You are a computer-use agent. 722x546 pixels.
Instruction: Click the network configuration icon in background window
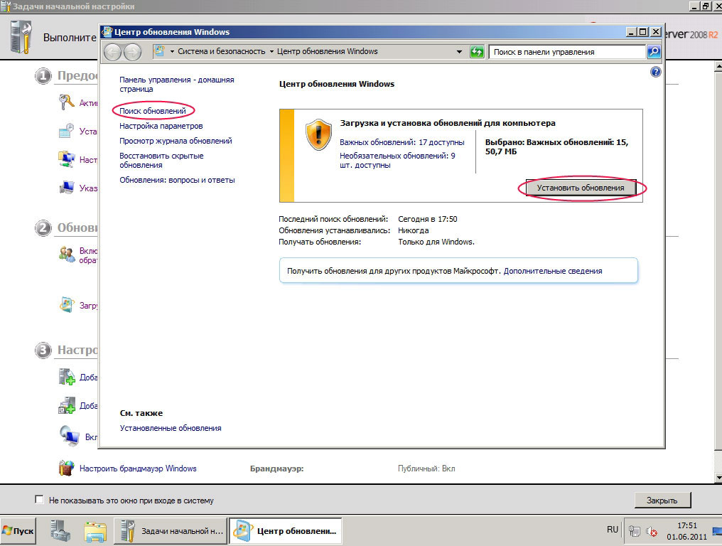tap(66, 159)
